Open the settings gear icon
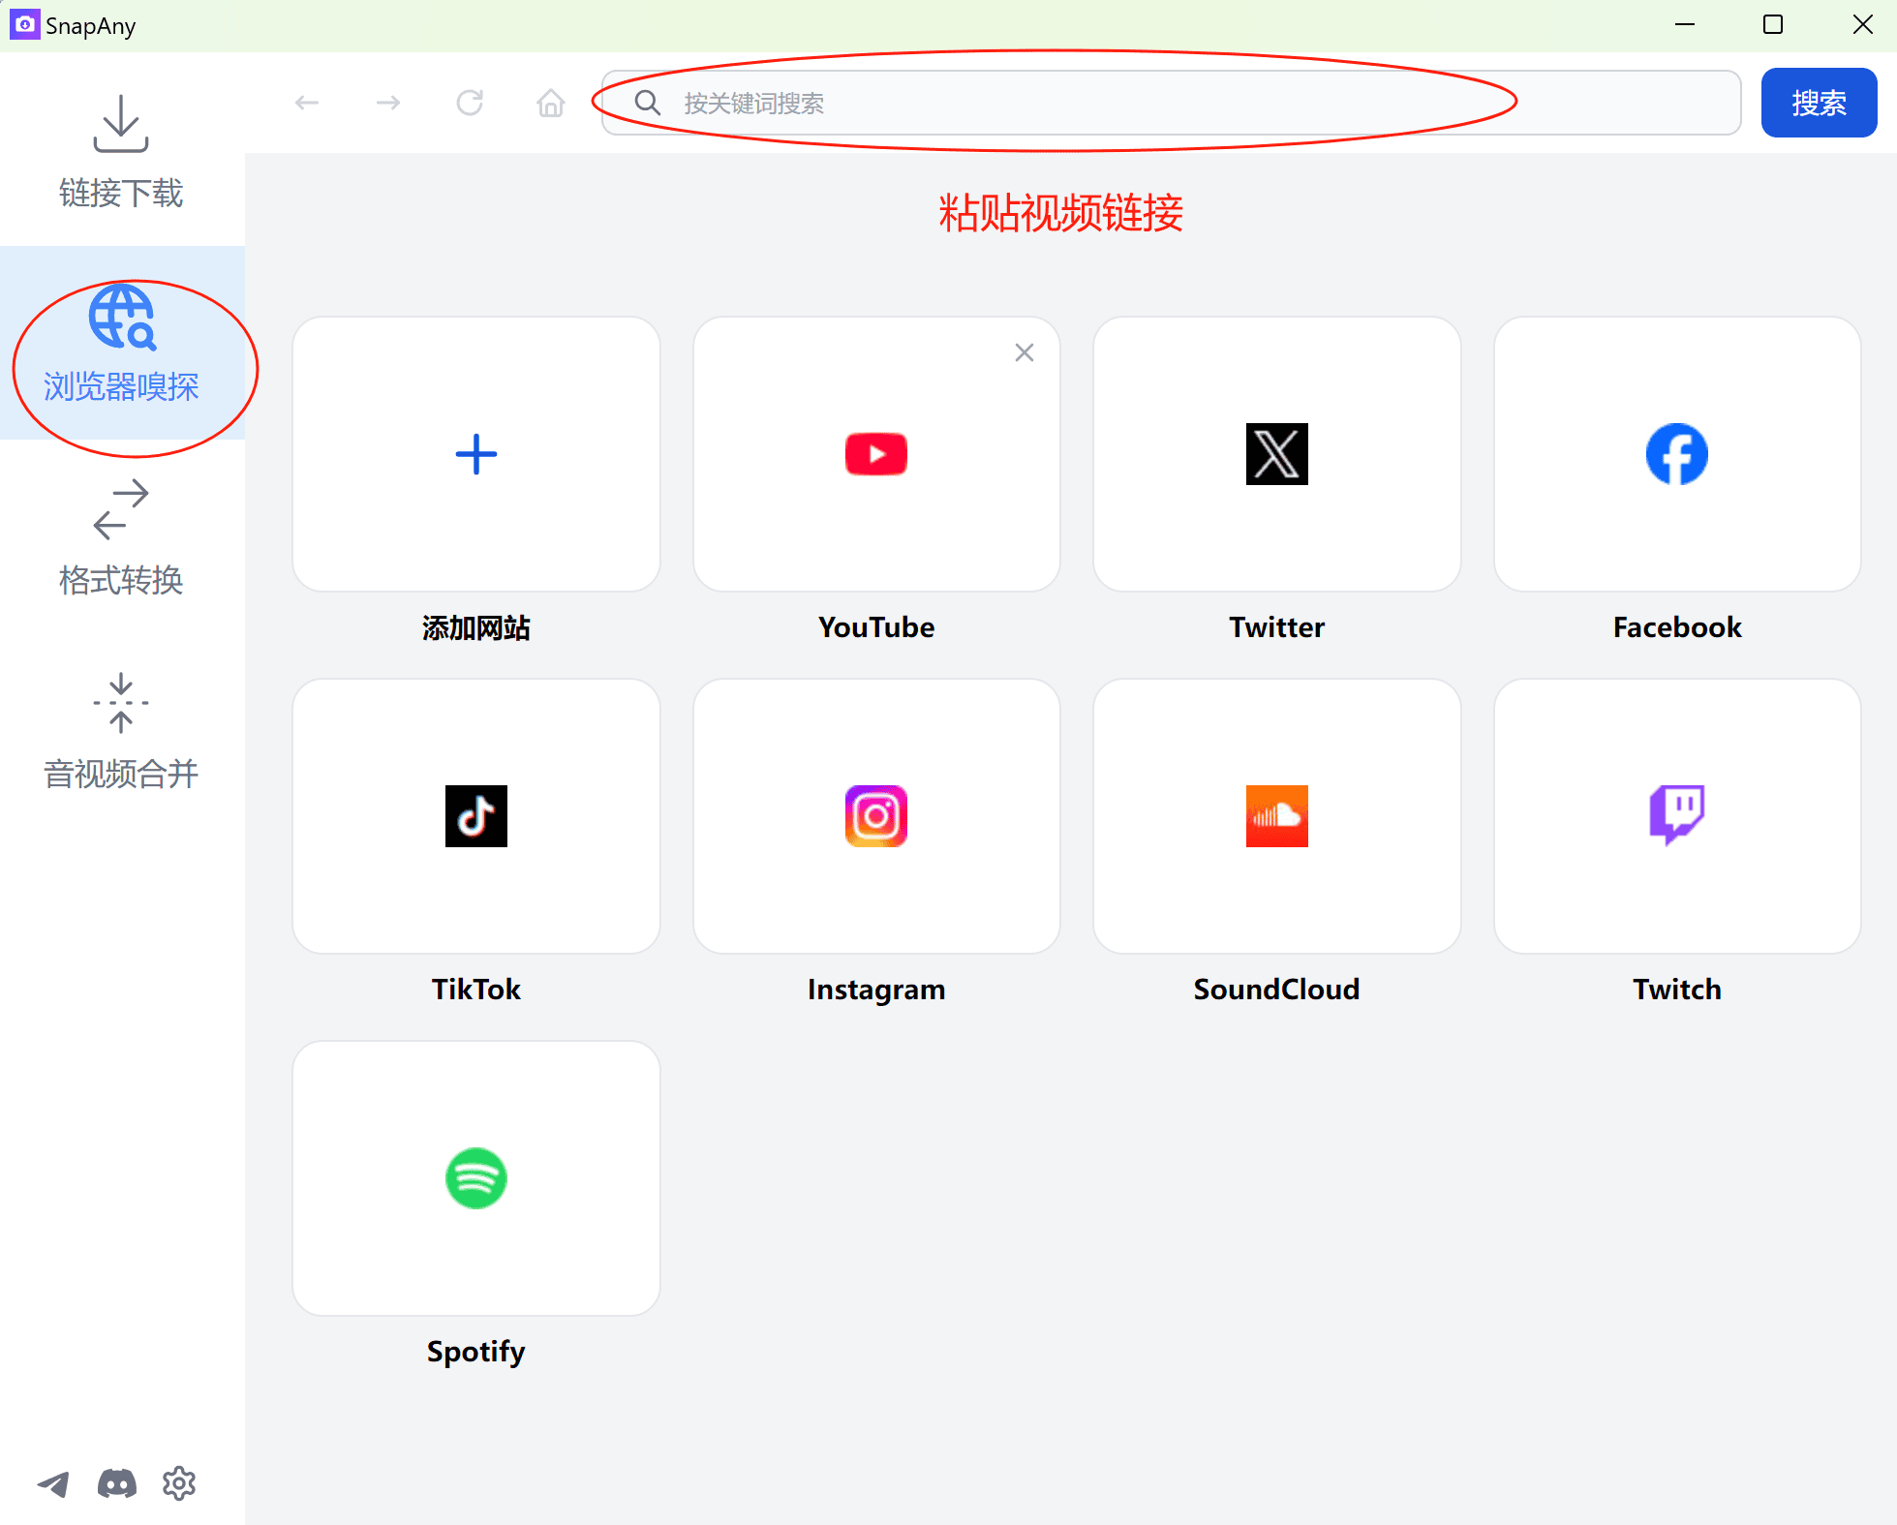Viewport: 1897px width, 1525px height. [179, 1483]
